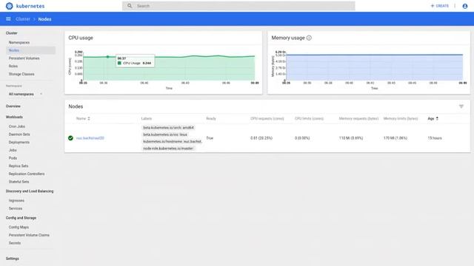The height and width of the screenshot is (266, 474).
Task: Focus the Search input field
Action: [x=238, y=6]
